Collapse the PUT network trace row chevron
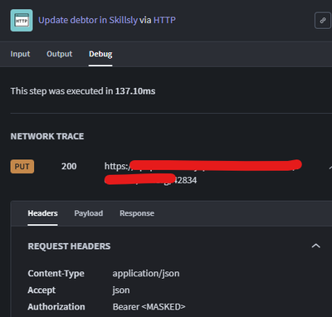 pyautogui.click(x=330, y=167)
